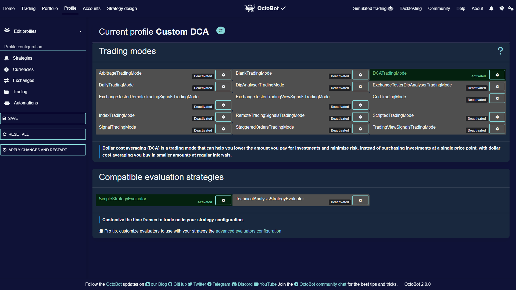
Task: Open notifications bell icon
Action: point(491,8)
